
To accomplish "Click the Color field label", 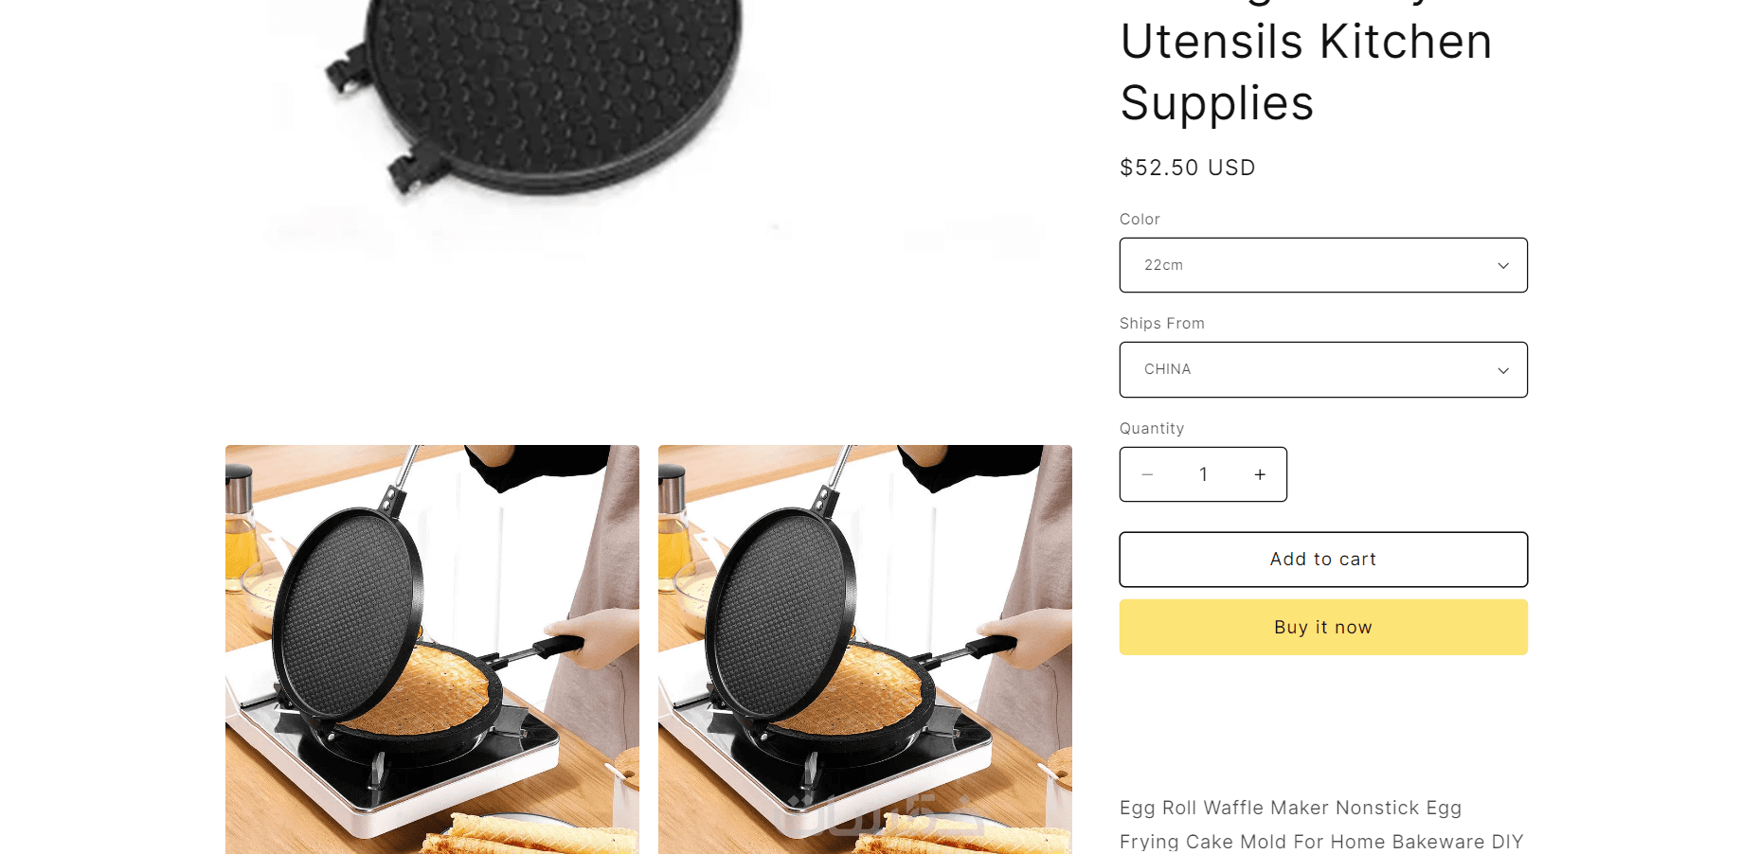I will [1140, 219].
